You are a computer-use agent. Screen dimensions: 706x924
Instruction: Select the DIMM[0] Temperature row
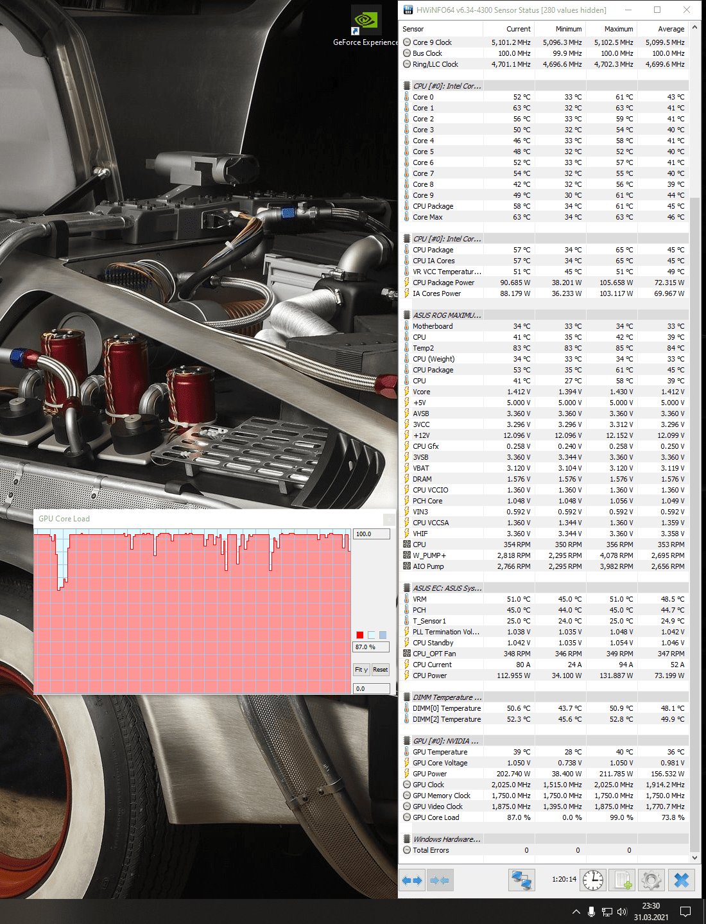(x=544, y=708)
